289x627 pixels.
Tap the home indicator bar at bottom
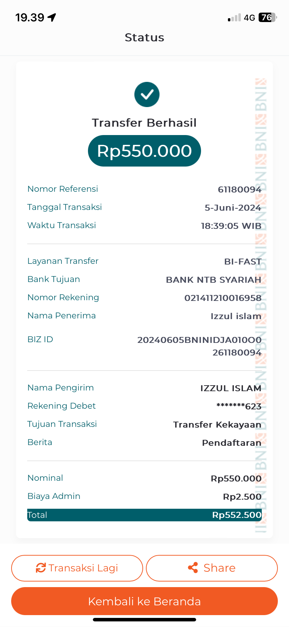(144, 620)
